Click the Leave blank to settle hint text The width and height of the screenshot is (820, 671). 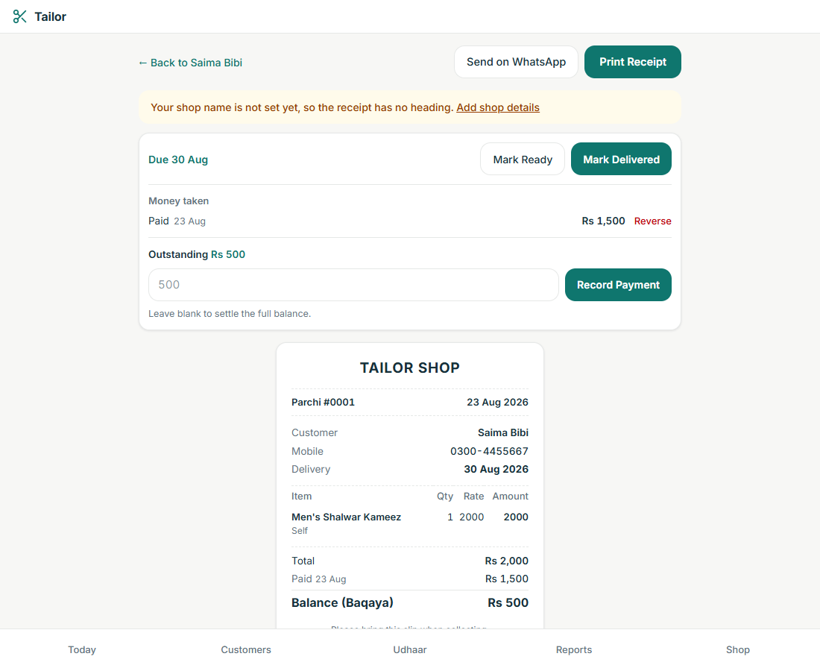click(230, 314)
